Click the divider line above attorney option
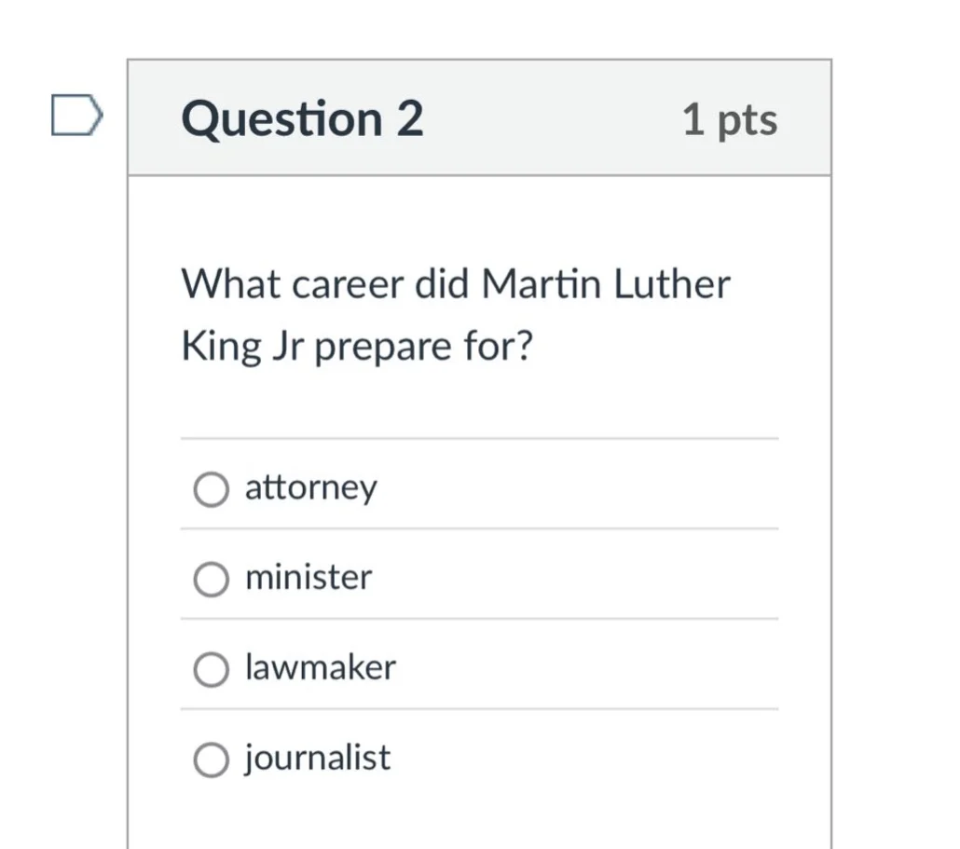 (478, 438)
